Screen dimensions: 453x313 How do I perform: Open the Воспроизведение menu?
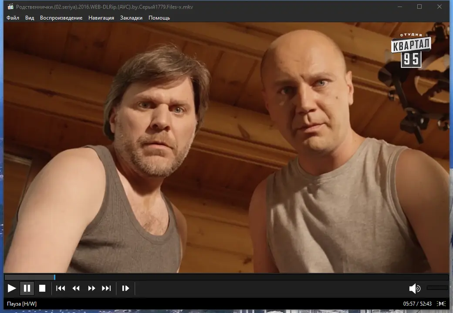pos(61,18)
